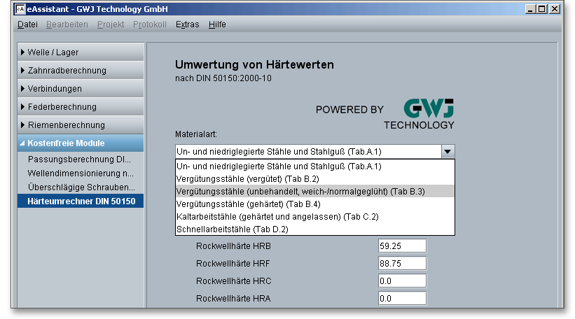Open the Hilfe menu
The image size is (575, 319).
click(217, 24)
